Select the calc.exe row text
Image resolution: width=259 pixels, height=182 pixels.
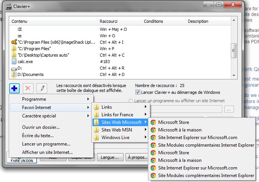(25, 62)
